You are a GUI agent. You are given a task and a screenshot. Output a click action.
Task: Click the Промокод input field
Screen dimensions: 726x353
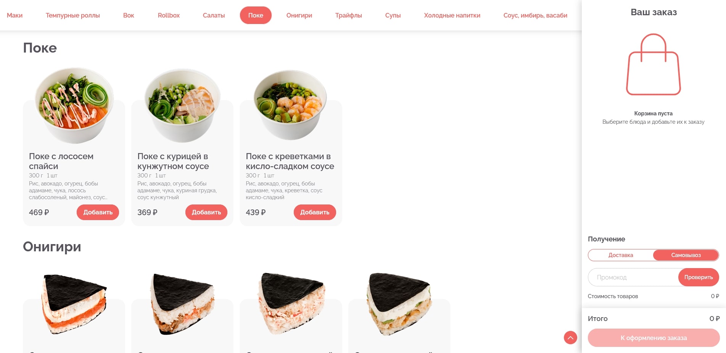(x=633, y=277)
